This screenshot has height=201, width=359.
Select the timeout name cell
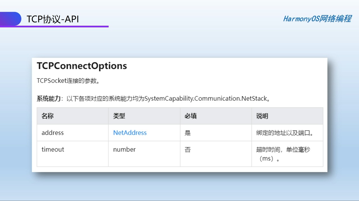point(53,150)
